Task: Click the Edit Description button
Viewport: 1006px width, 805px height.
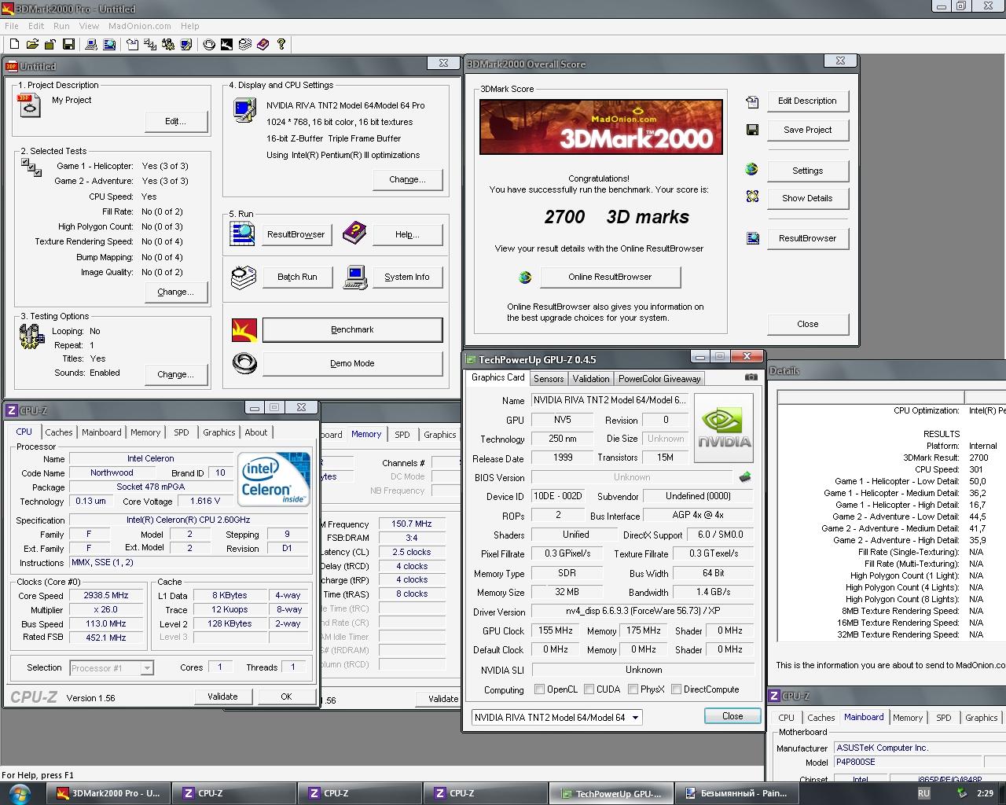Action: pyautogui.click(x=807, y=101)
